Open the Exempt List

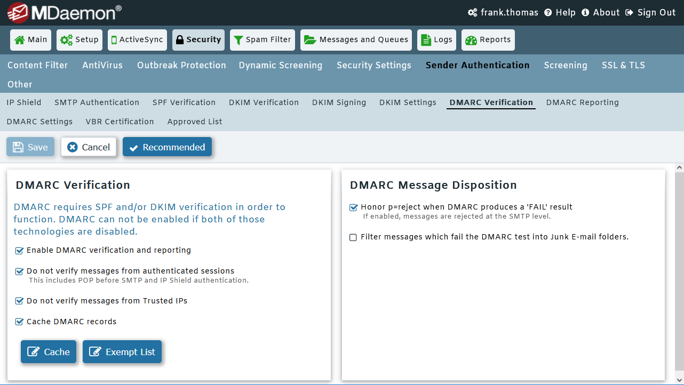122,351
